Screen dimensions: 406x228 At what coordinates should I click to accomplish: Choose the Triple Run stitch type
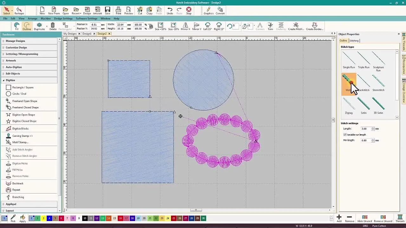363,60
